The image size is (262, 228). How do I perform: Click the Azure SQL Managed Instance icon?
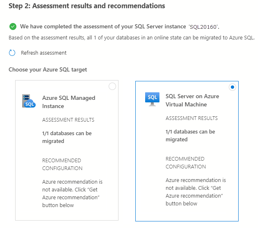[x=29, y=101]
